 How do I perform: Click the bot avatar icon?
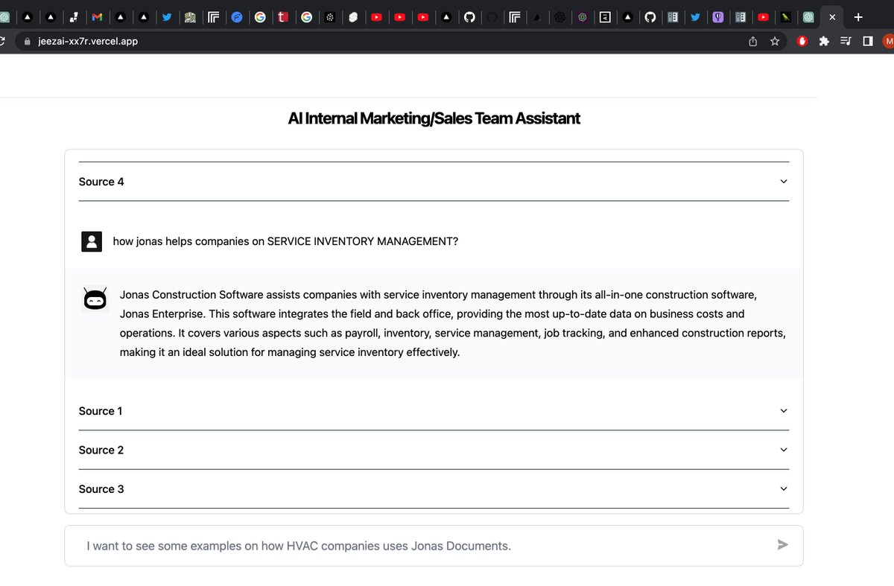pyautogui.click(x=95, y=299)
